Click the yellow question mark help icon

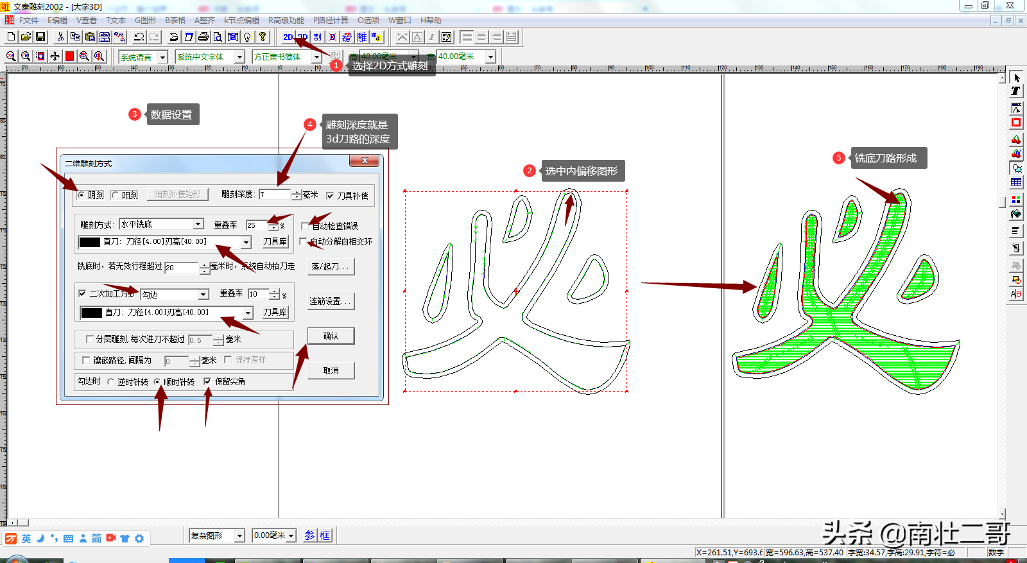(x=263, y=37)
